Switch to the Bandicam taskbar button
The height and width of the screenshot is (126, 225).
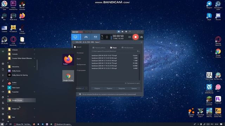coord(63,124)
